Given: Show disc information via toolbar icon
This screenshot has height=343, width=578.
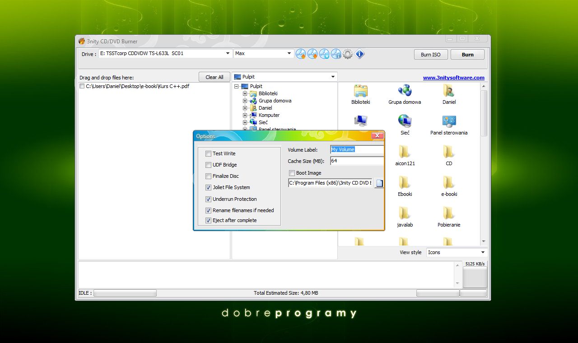Looking at the screenshot, I should 336,54.
